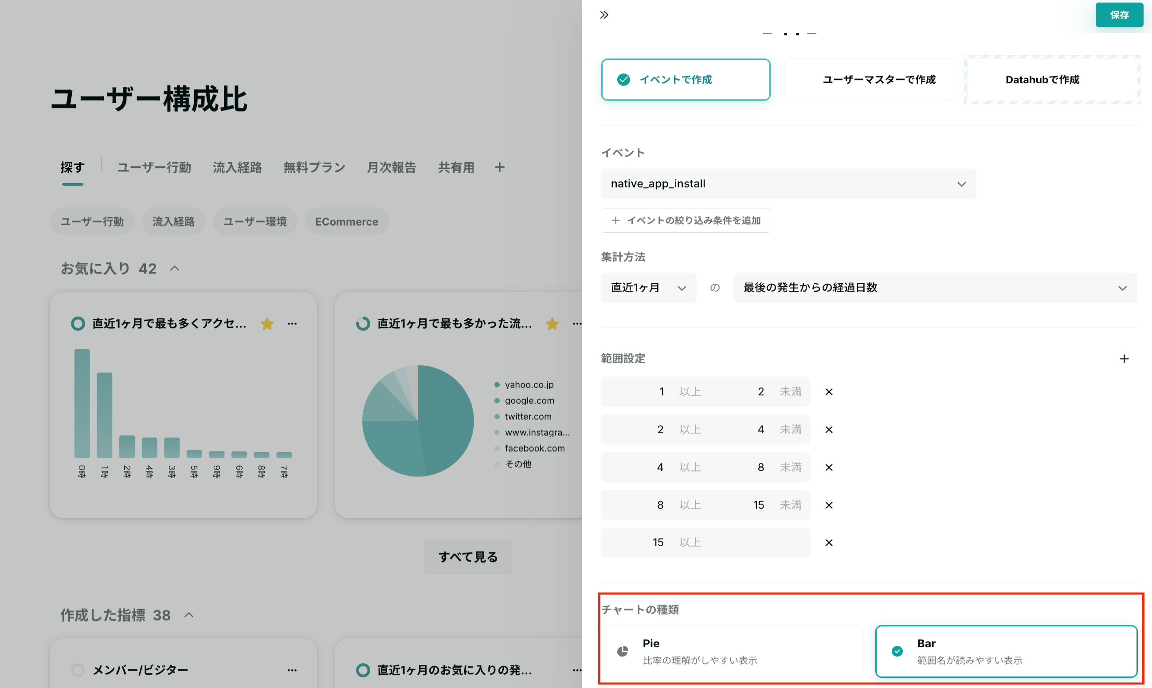Switch to 流入経路 tab

coord(237,168)
